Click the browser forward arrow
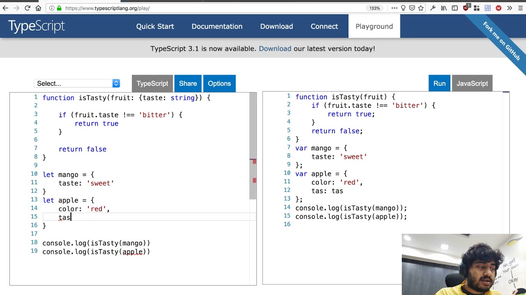Image resolution: width=526 pixels, height=295 pixels. 16,8
